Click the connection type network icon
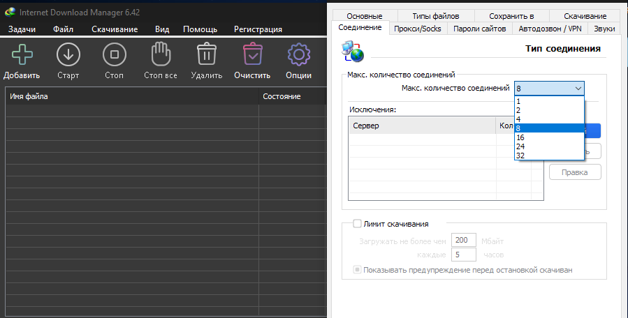The image size is (628, 318). pyautogui.click(x=351, y=50)
